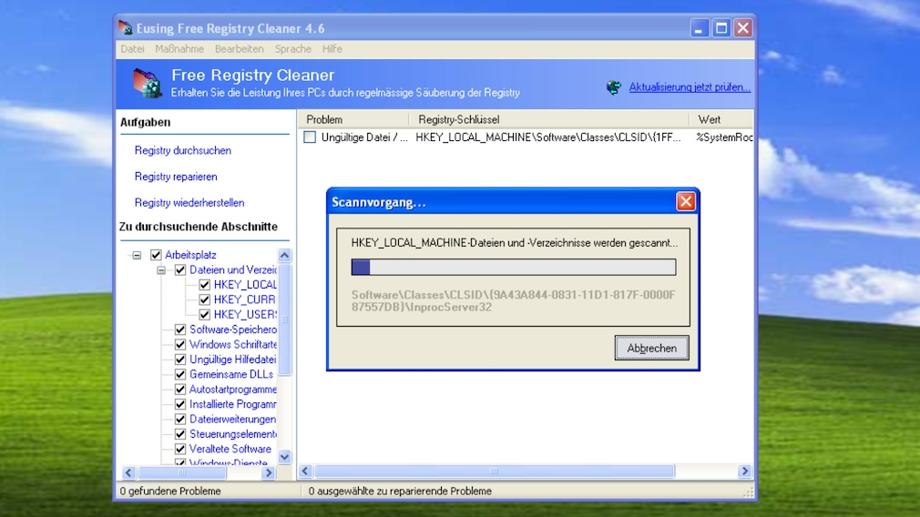Click the Free Registry Cleaner banner logo
The image size is (920, 517).
click(148, 83)
